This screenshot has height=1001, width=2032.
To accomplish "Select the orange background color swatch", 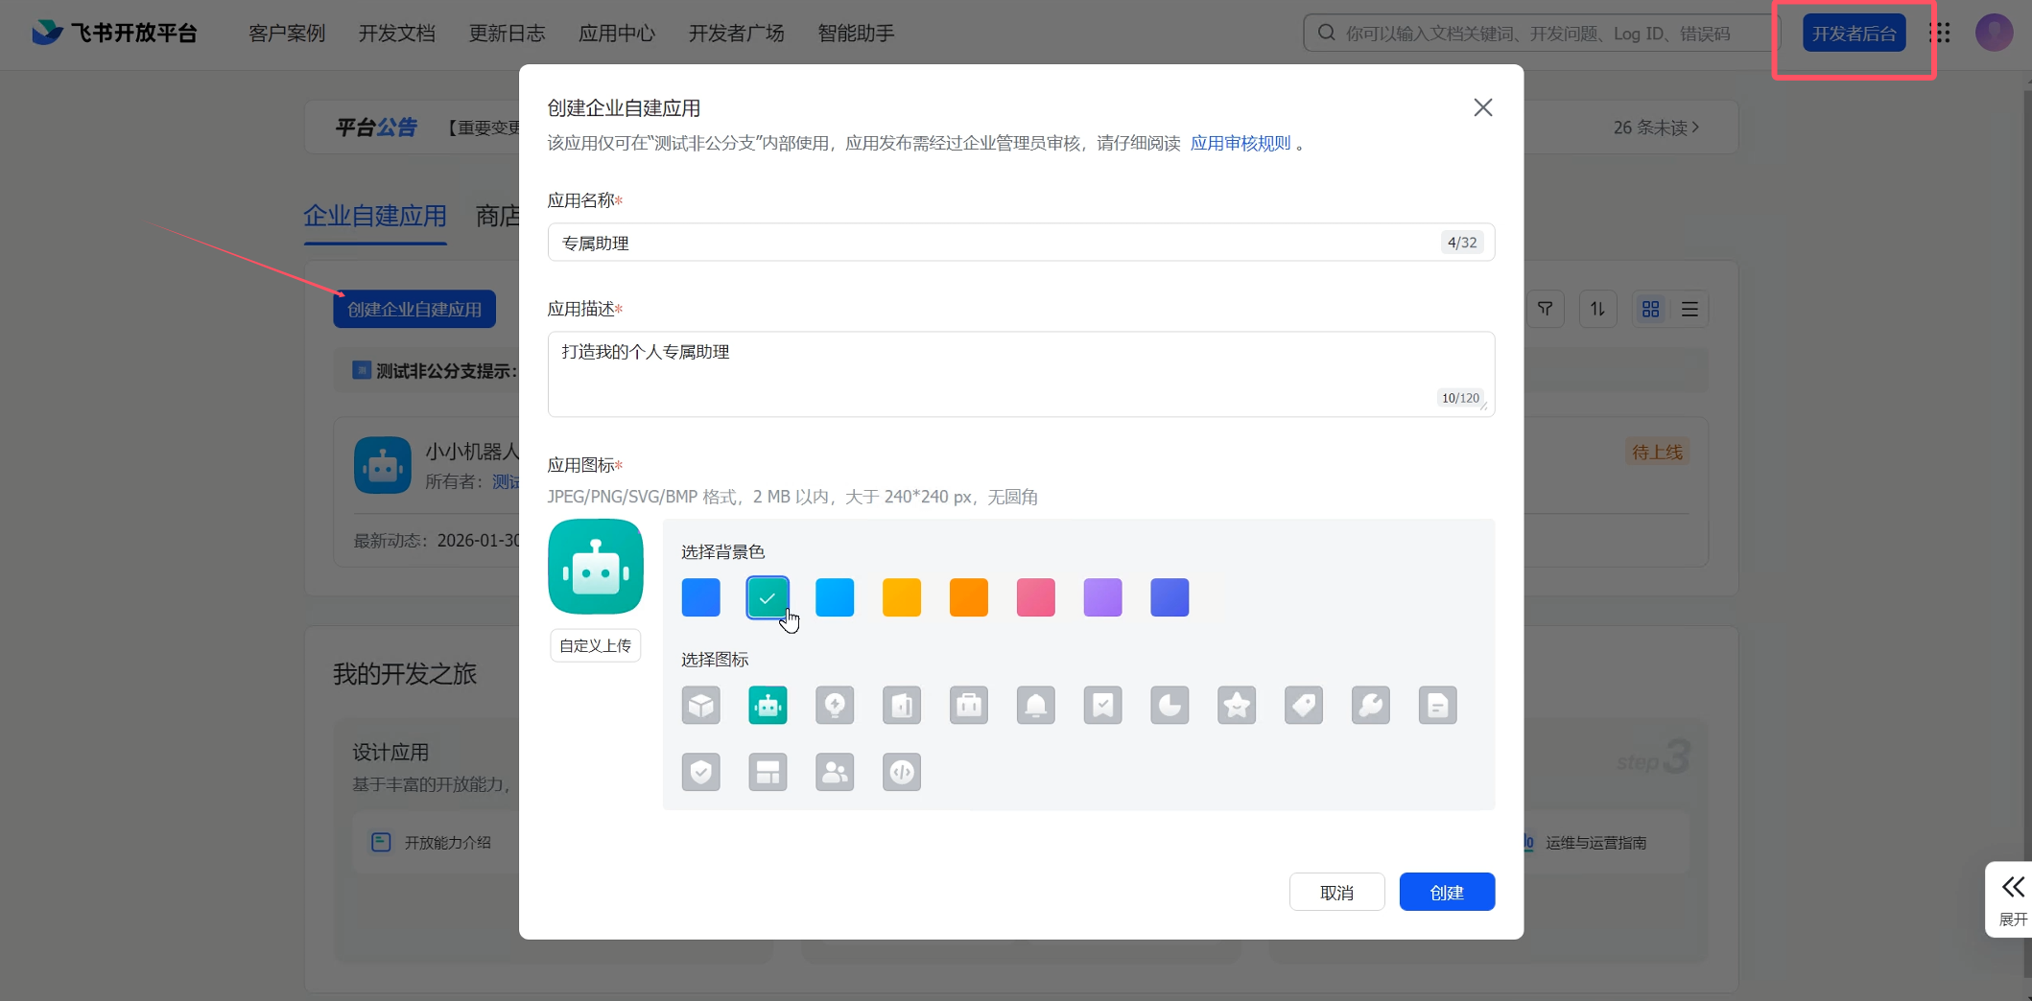I will pyautogui.click(x=969, y=597).
